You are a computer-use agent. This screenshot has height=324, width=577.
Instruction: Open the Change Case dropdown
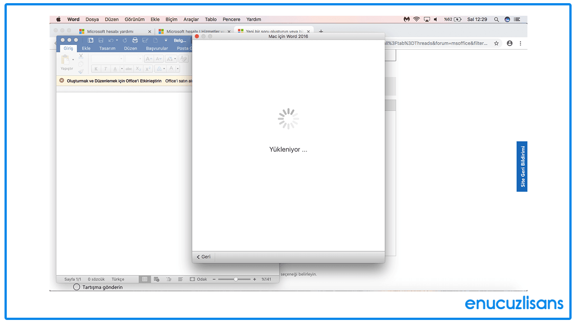(x=171, y=59)
